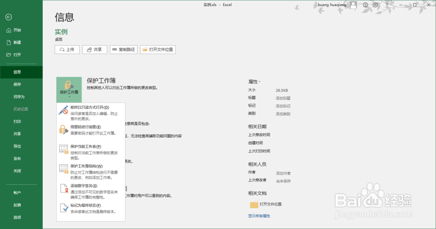The width and height of the screenshot is (436, 229).
Task: Click the 添加标题 field
Action: [283, 98]
